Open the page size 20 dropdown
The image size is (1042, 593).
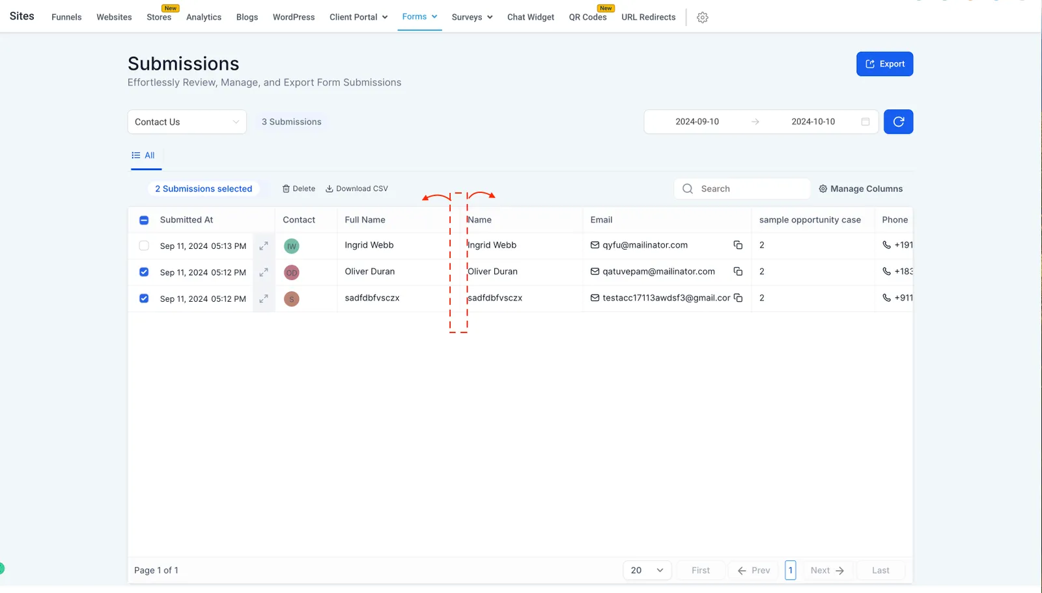(x=647, y=570)
